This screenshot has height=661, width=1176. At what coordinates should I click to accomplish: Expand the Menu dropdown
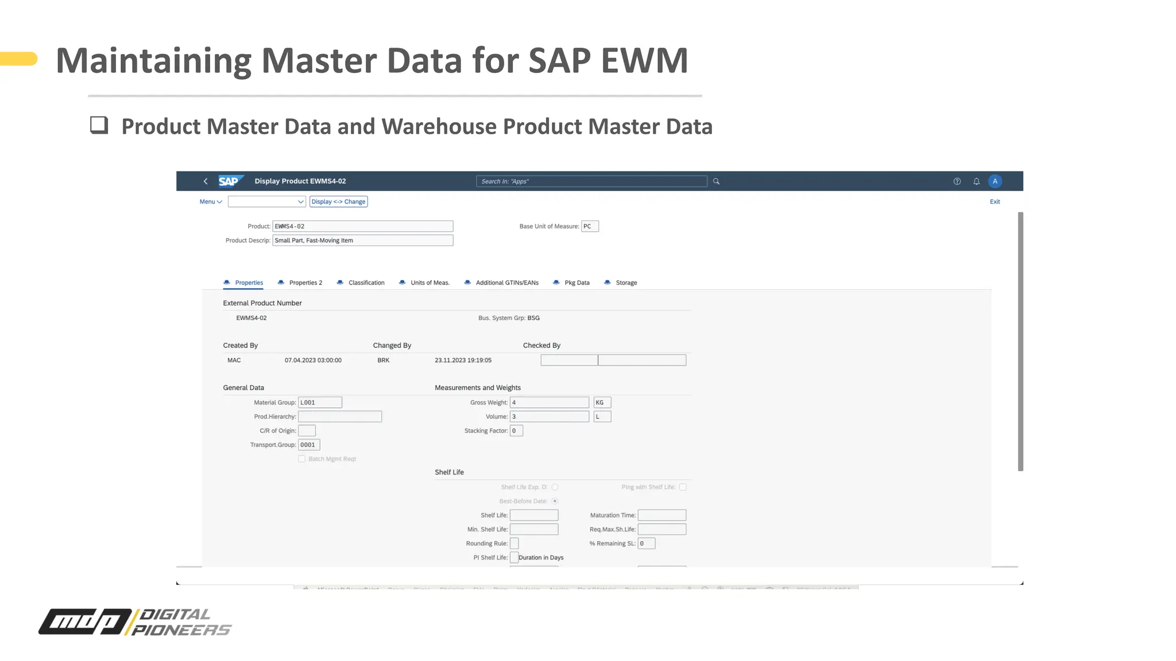click(x=211, y=202)
